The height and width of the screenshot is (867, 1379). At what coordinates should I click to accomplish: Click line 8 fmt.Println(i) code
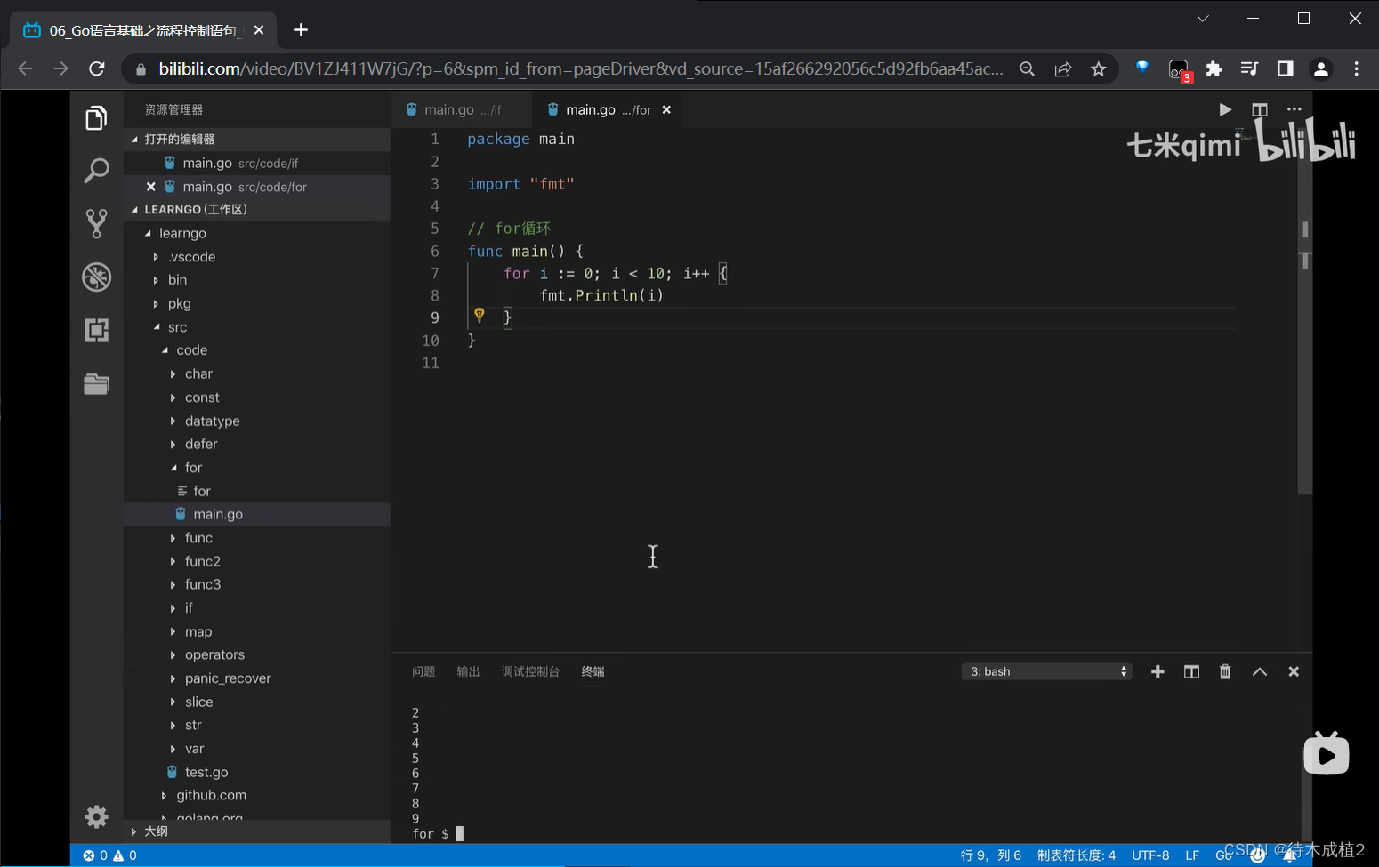[601, 295]
